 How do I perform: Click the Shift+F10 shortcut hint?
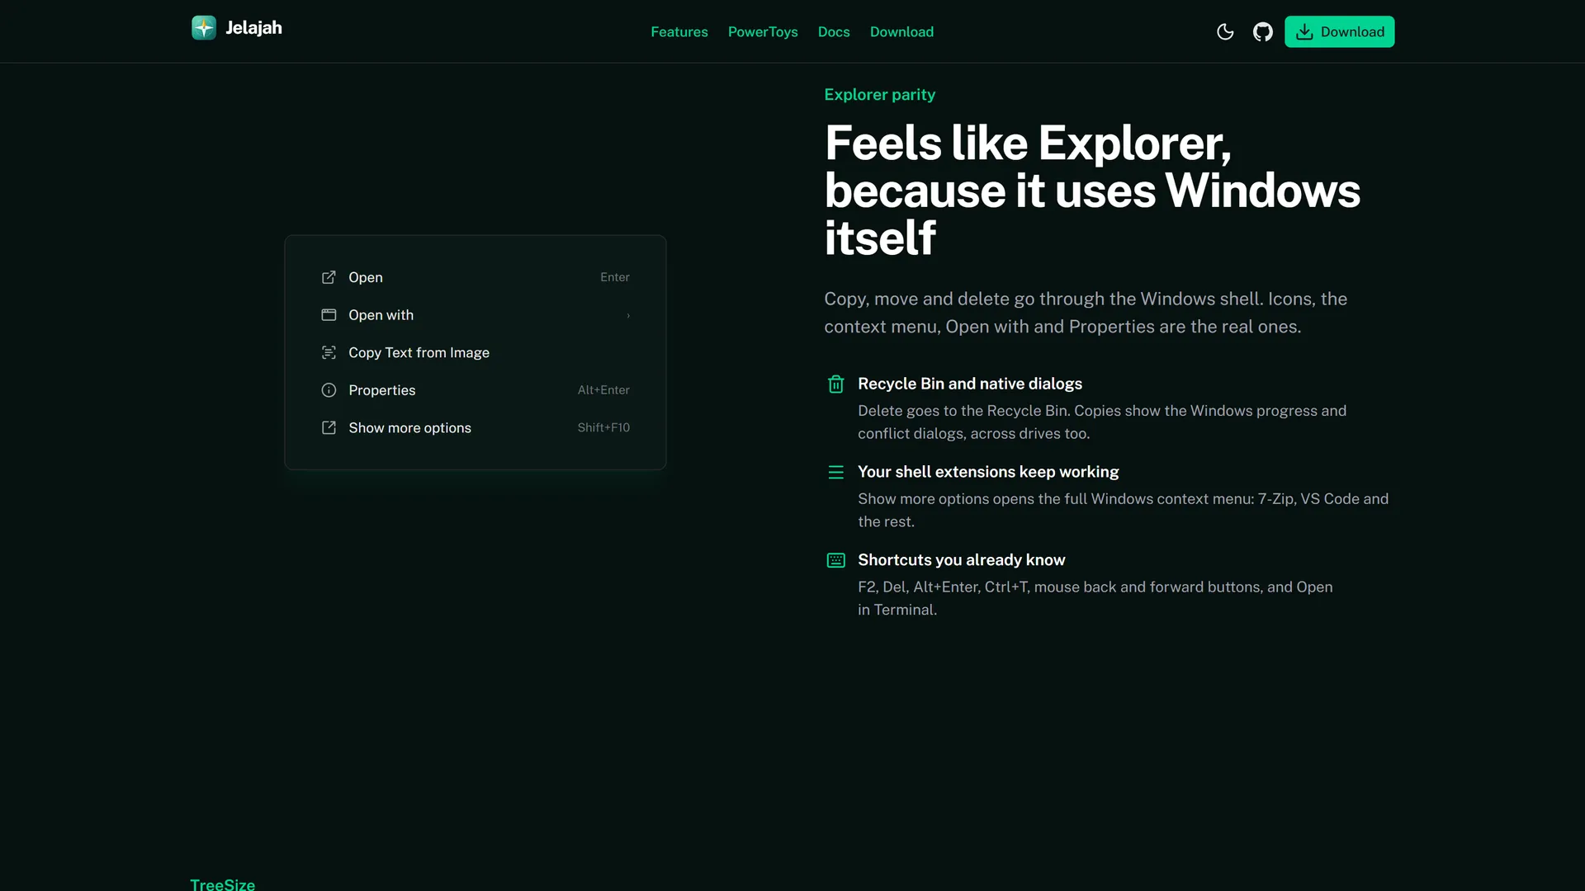603,427
